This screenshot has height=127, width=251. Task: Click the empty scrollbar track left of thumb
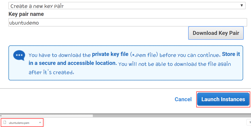click(47, 116)
